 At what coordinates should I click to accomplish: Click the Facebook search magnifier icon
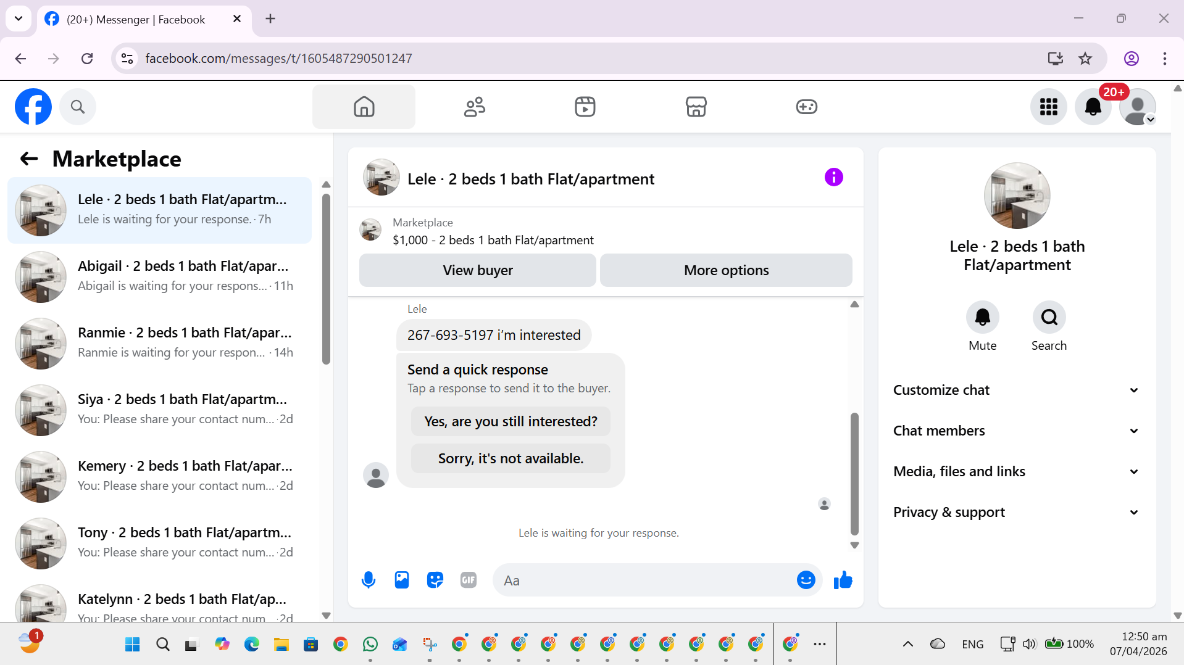(x=78, y=107)
